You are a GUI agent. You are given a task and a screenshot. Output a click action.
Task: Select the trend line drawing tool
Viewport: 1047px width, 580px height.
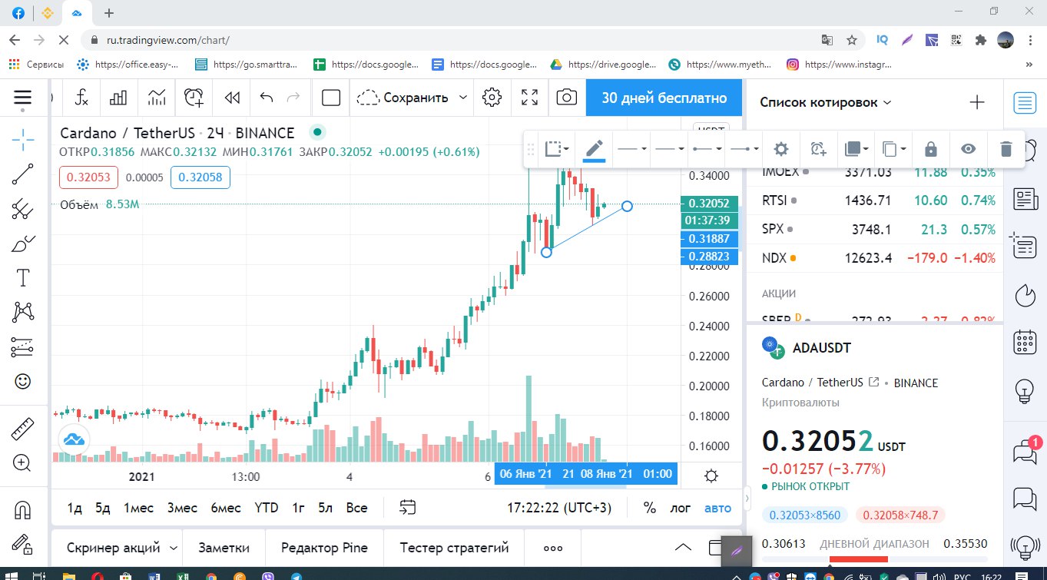click(x=23, y=175)
